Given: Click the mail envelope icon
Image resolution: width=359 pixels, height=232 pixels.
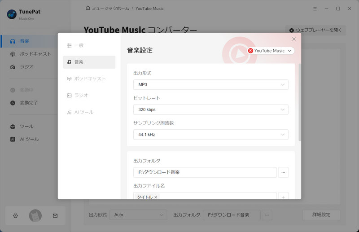Looking at the screenshot, I should coord(55,215).
